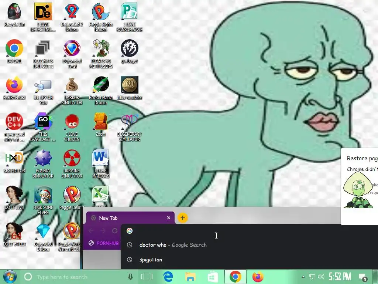
Task: Click the Chrome forward navigation arrow
Action: [x=103, y=231]
